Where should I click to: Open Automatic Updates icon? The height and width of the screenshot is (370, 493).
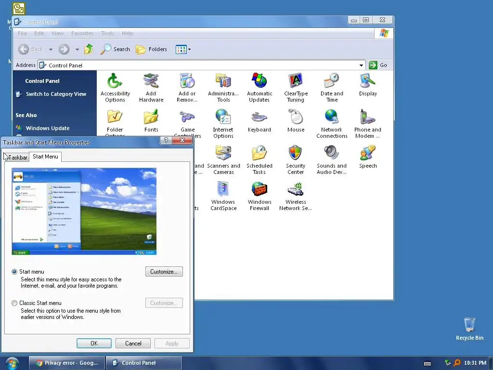point(259,88)
